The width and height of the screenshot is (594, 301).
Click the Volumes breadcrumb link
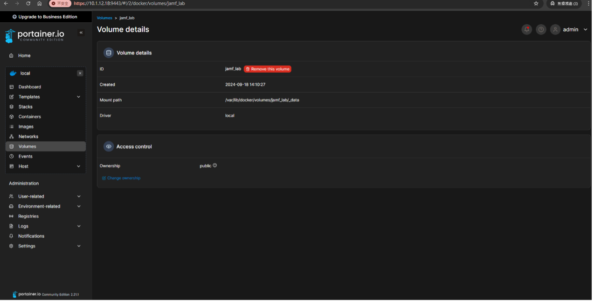click(x=104, y=18)
